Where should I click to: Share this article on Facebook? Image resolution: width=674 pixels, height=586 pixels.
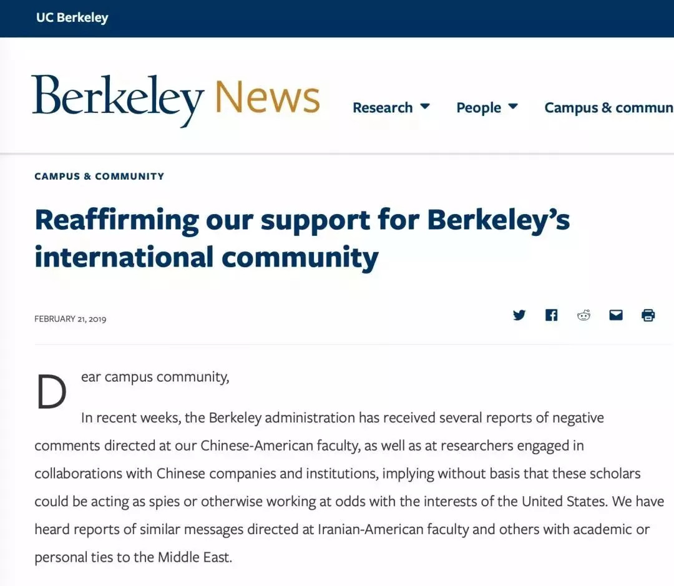tap(552, 315)
